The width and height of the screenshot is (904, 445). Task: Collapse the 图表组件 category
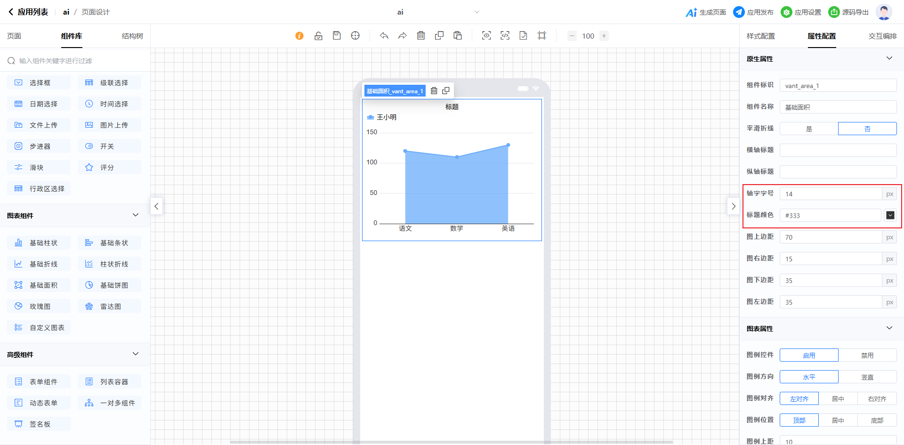pos(136,215)
